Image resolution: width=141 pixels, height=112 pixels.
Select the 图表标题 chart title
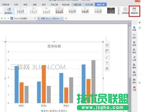(x=54, y=46)
